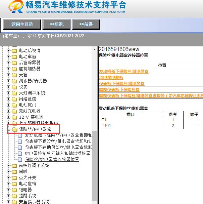203x204 pixels.
Task: Open the 发动机盖下保险丝/继电器盒 link
Action: (123, 72)
